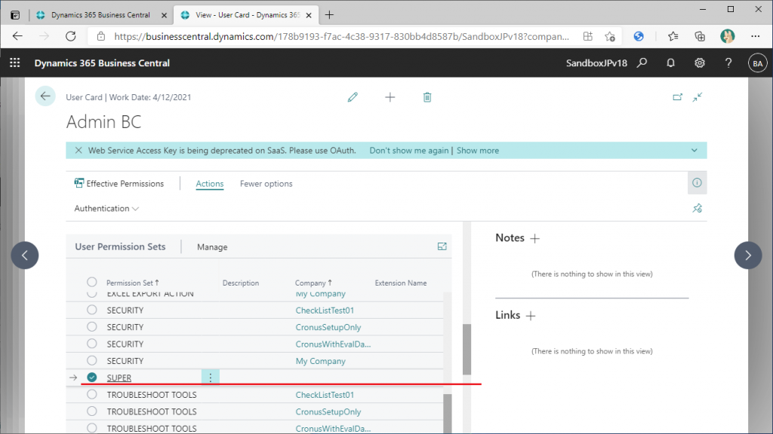Screen dimensions: 773x434
Task: Open browser collections
Action: click(700, 36)
